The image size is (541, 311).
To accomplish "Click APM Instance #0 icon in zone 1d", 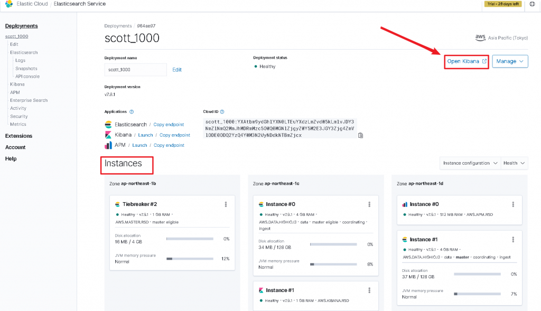I will pos(405,204).
